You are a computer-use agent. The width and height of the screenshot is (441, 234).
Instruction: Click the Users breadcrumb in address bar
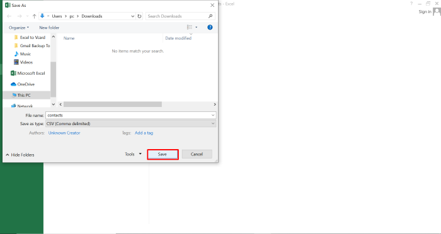click(57, 16)
